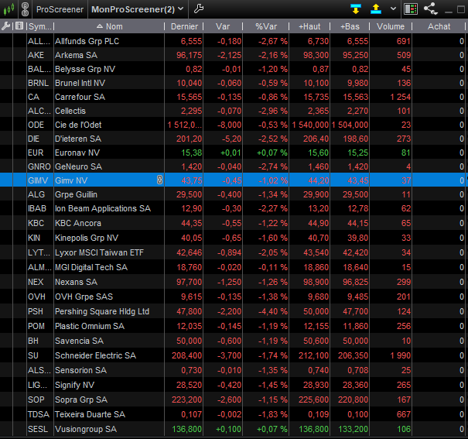Select the Arkema SA row

pos(233,55)
